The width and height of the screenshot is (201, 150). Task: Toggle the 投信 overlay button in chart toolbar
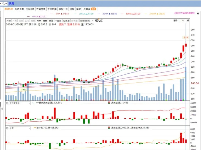[x=21, y=21]
